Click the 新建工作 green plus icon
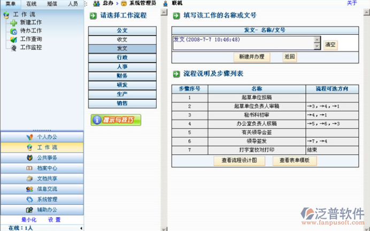The height and width of the screenshot is (231, 370). tap(13, 23)
